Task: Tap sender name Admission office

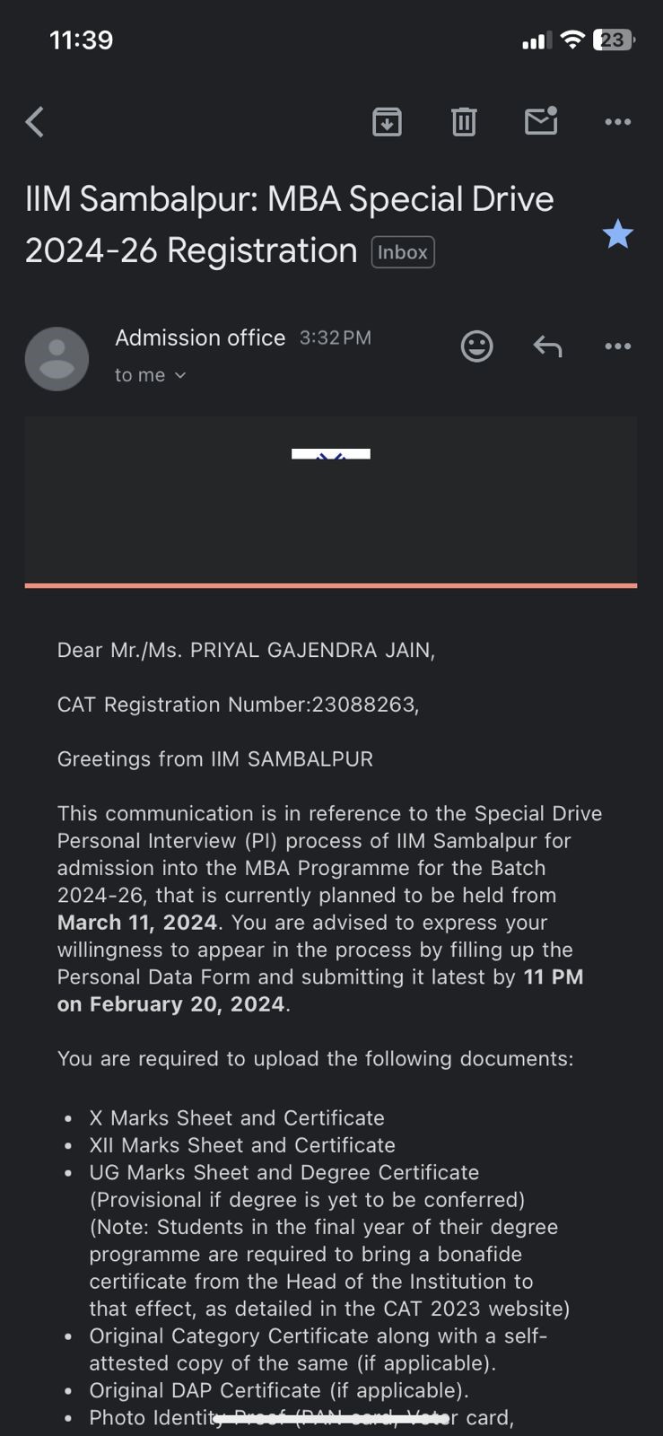Action: point(200,337)
